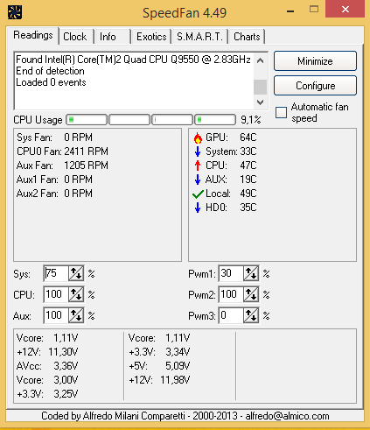Screen dimensions: 370x430
Task: Click the '+3.3V: 3,25V' voltage reading
Action: click(47, 394)
